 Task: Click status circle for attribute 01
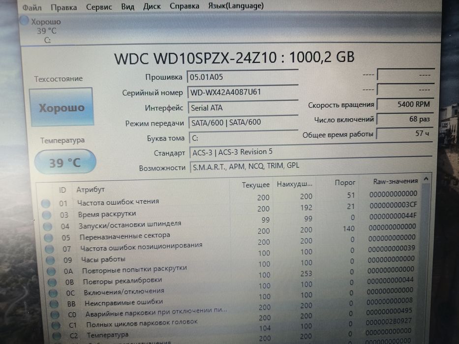click(x=46, y=203)
